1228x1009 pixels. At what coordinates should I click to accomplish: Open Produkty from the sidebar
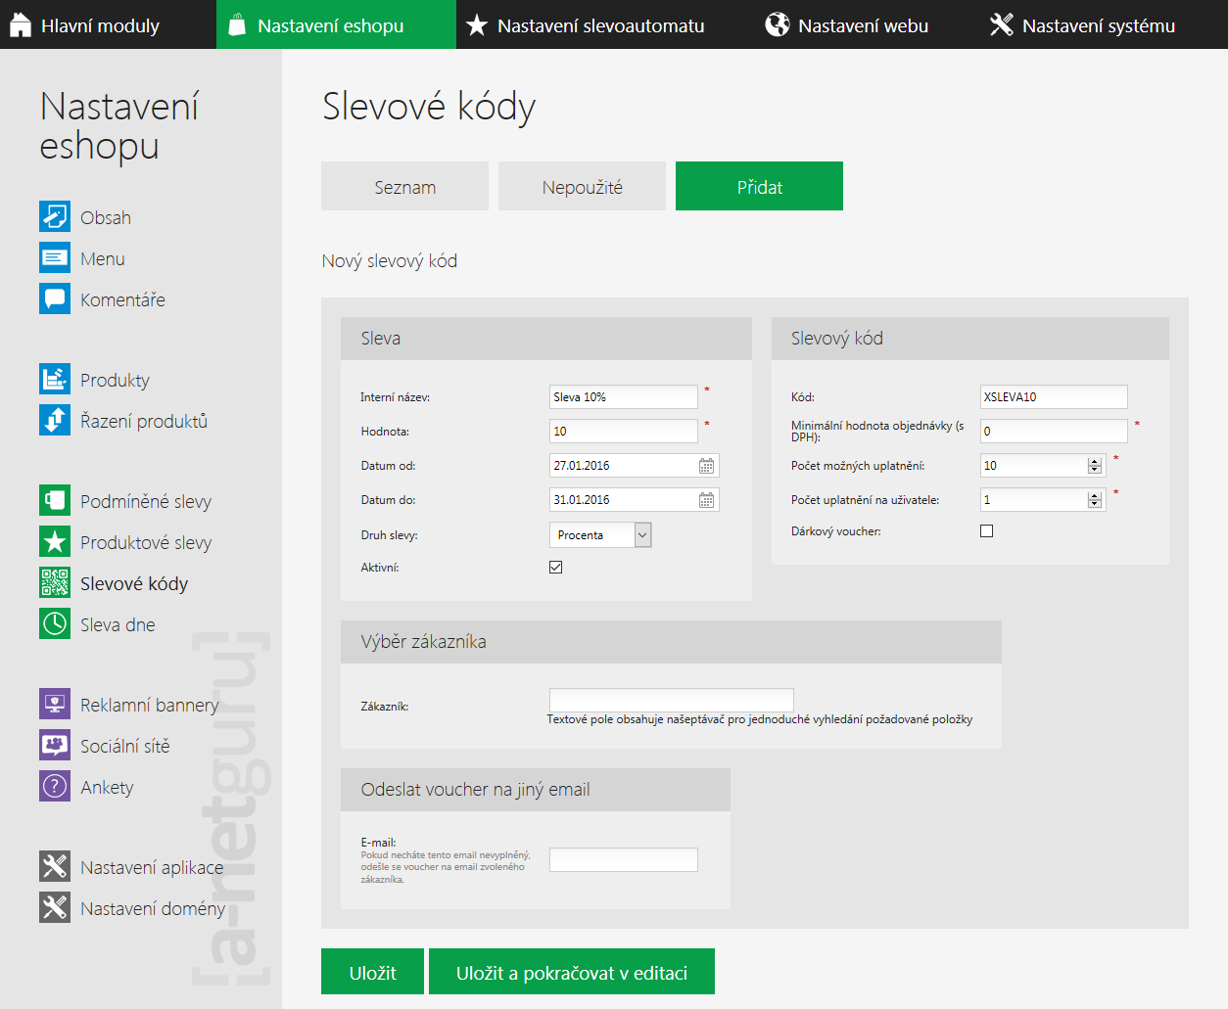[115, 380]
